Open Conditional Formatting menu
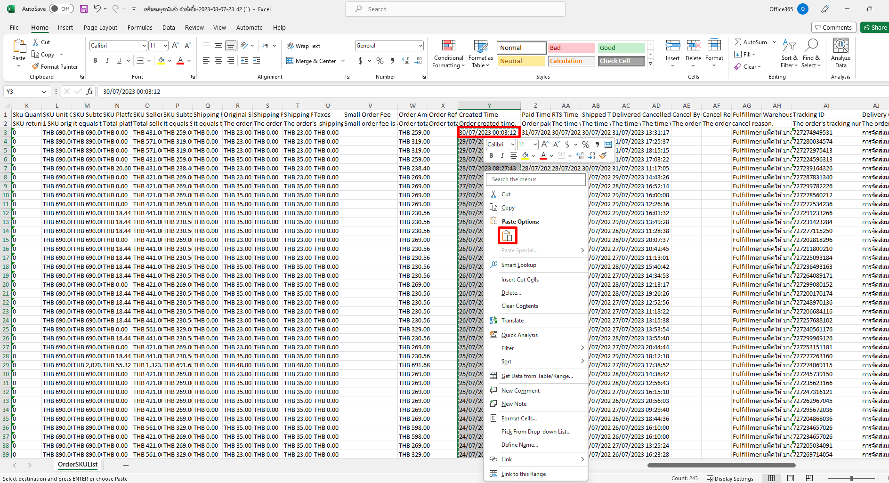The width and height of the screenshot is (889, 483). pyautogui.click(x=448, y=54)
